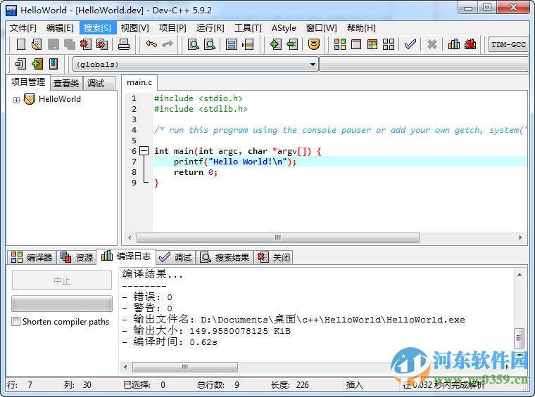Toggle the Shorten compiler paths checkbox
This screenshot has width=535, height=397.
tap(15, 322)
